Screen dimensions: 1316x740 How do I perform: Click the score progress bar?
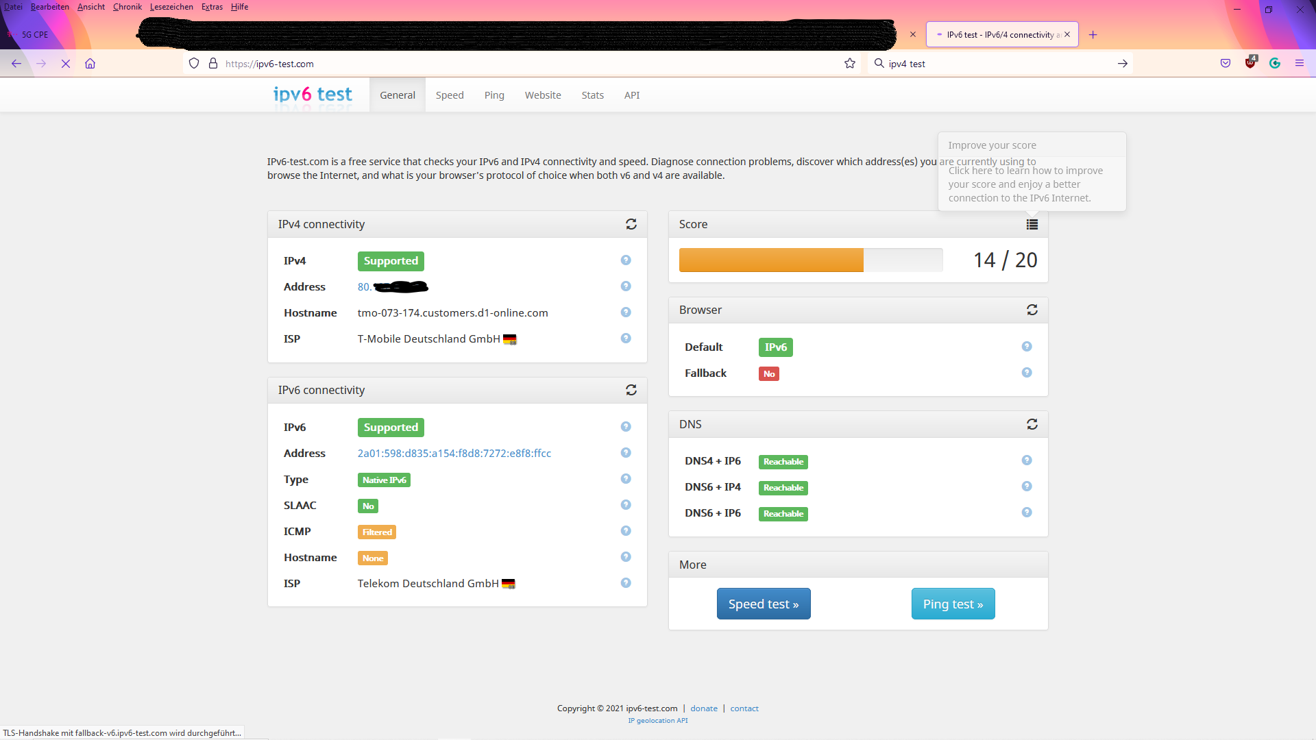pyautogui.click(x=810, y=260)
